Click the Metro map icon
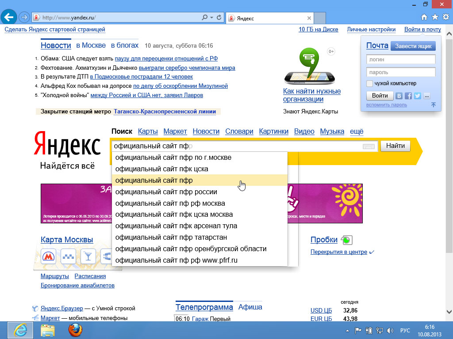Image resolution: width=453 pixels, height=339 pixels. pos(49,256)
